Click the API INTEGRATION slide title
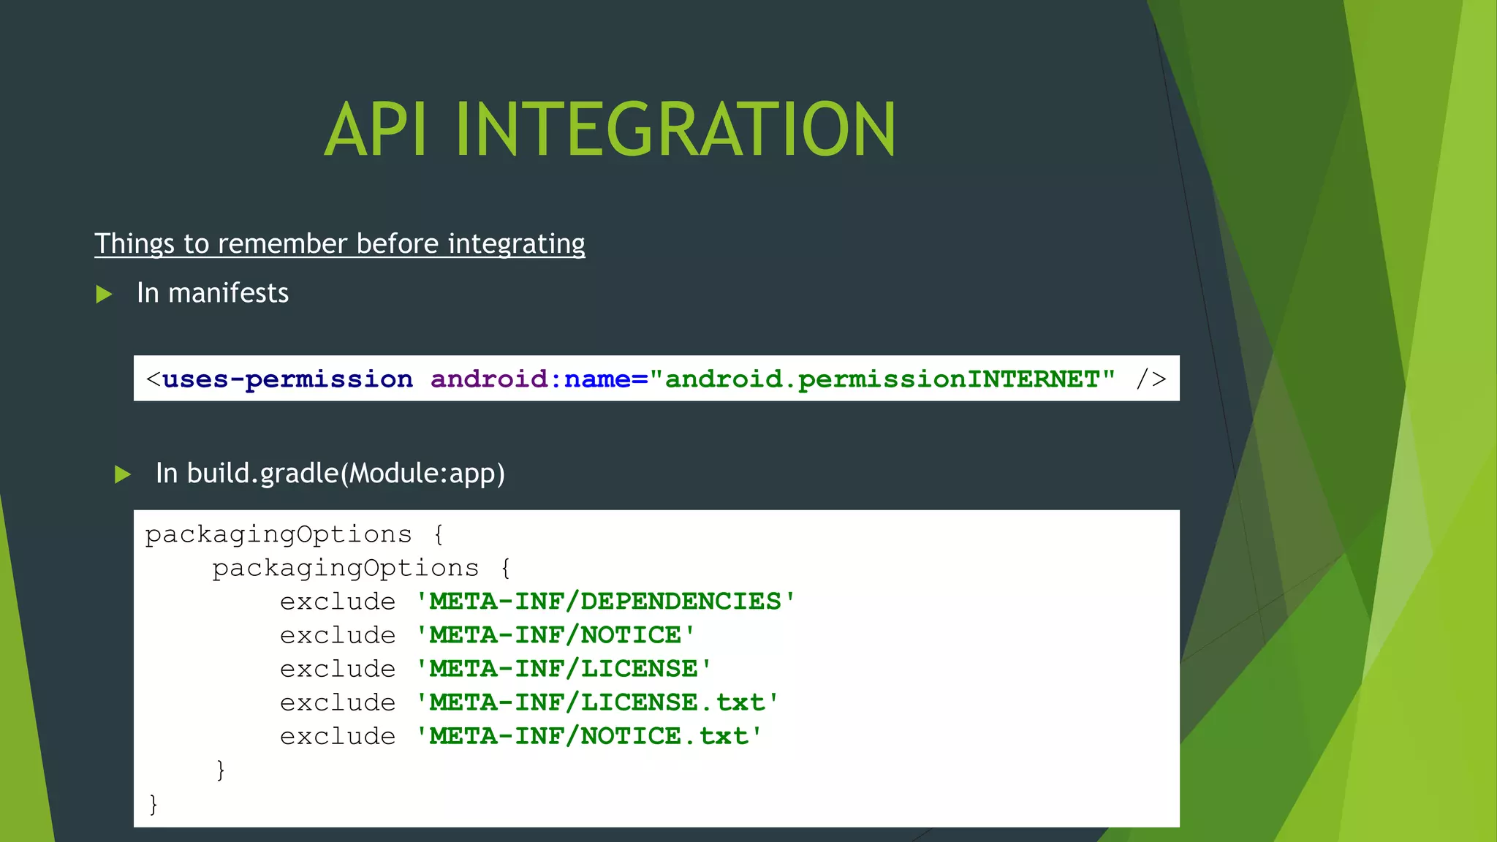The height and width of the screenshot is (842, 1497). [x=610, y=129]
